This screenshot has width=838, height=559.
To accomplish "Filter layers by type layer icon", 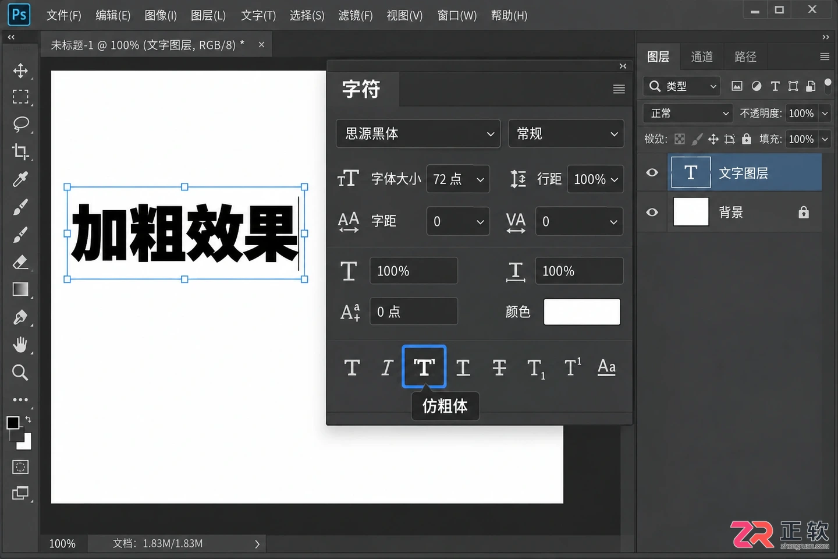I will (x=775, y=86).
